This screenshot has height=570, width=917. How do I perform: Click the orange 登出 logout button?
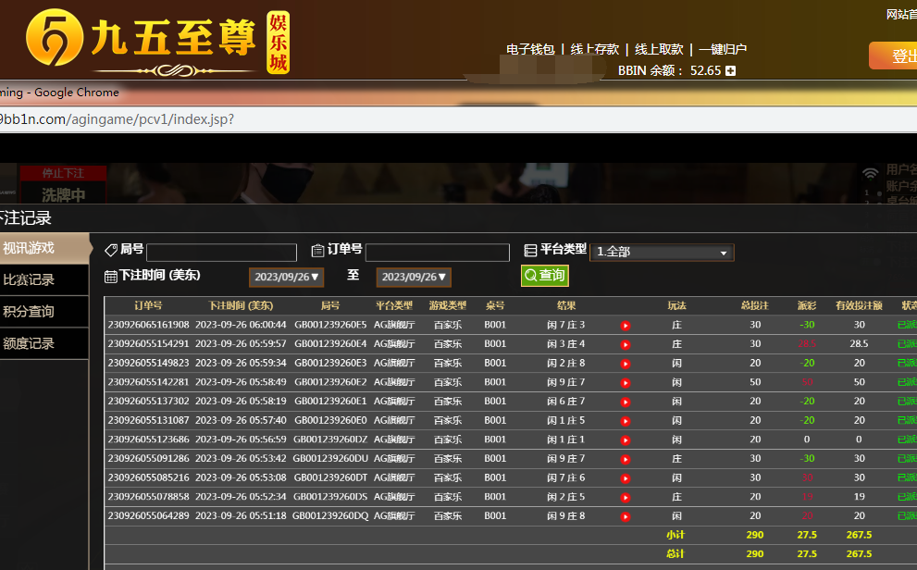coord(894,56)
